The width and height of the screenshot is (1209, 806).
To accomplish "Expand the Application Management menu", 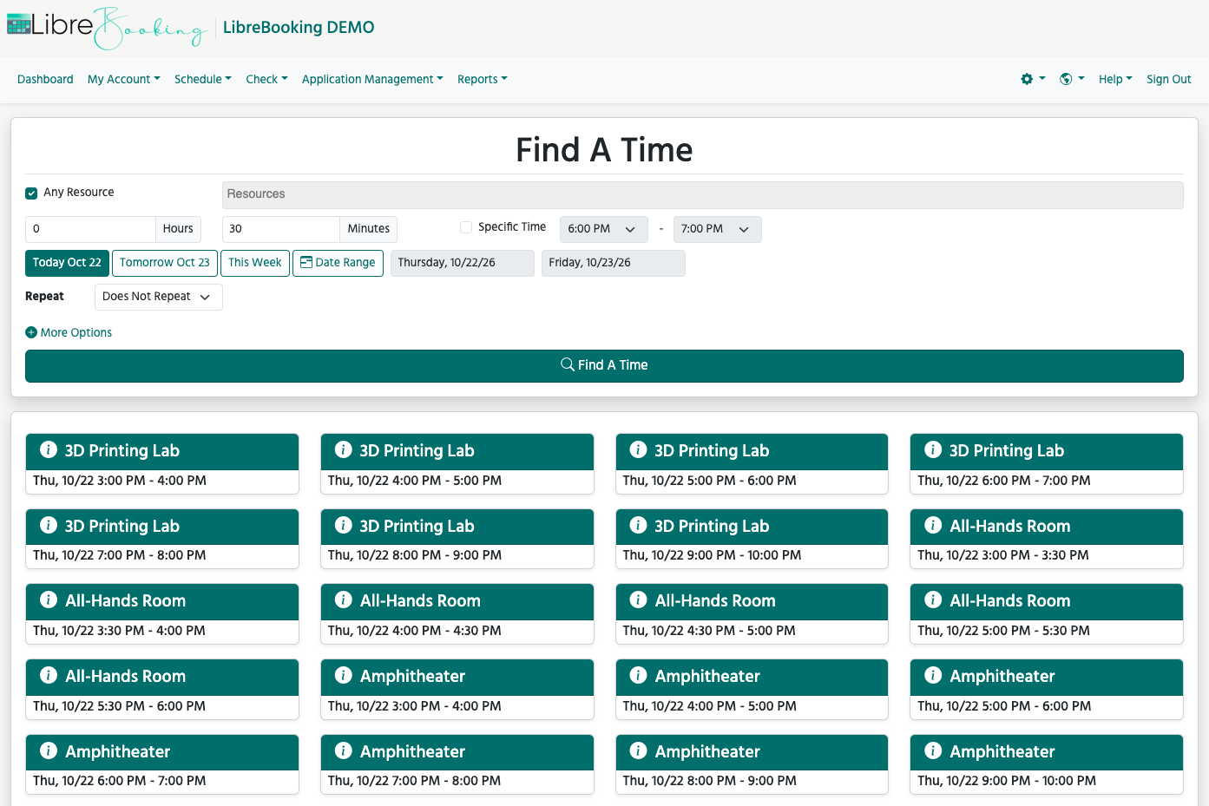I will [372, 79].
